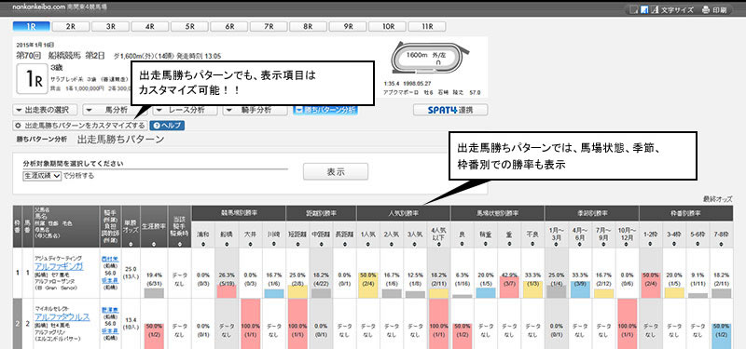Image resolution: width=746 pixels, height=349 pixels.
Task: Sort the 船橋 win rate column
Action: pyautogui.click(x=227, y=245)
